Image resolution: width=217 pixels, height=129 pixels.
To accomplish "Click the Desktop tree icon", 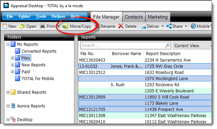I will pos(13,119).
